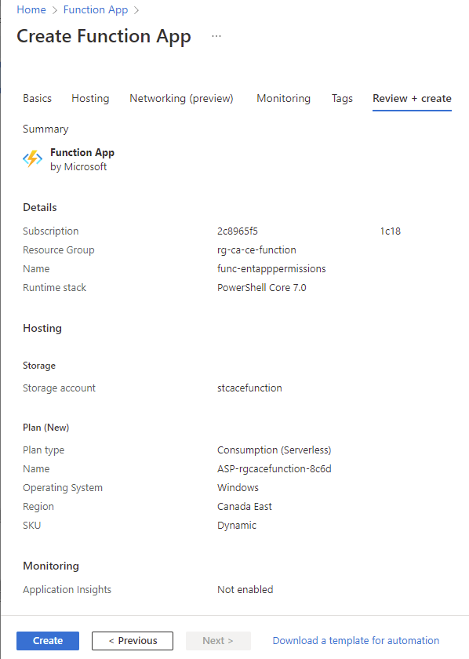Open the Monitoring tab
469x659 pixels.
(284, 98)
